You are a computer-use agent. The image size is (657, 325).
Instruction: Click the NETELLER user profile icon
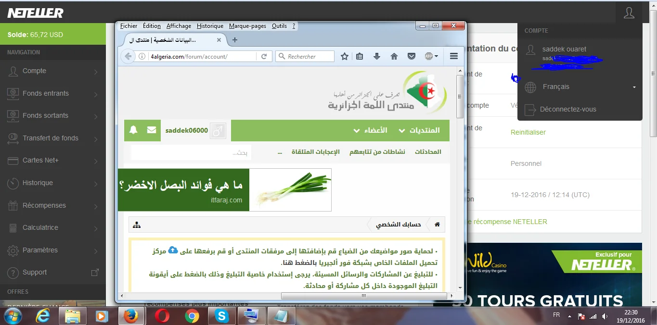coord(629,13)
